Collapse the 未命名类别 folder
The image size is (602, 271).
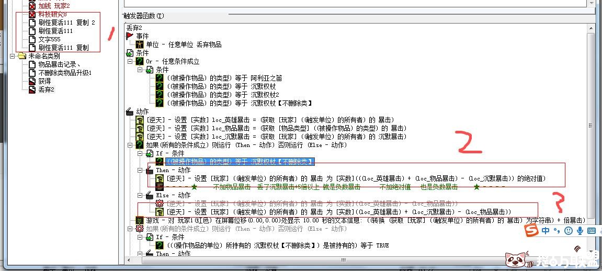(12, 56)
